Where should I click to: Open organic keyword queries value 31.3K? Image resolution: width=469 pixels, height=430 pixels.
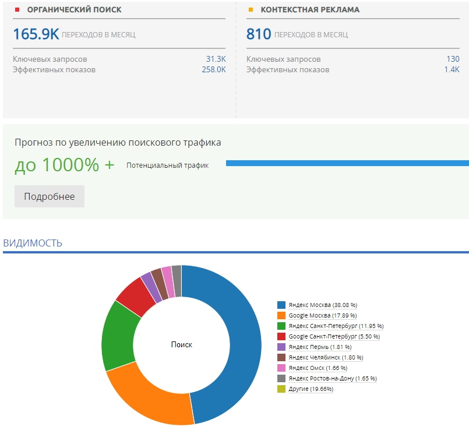(216, 59)
